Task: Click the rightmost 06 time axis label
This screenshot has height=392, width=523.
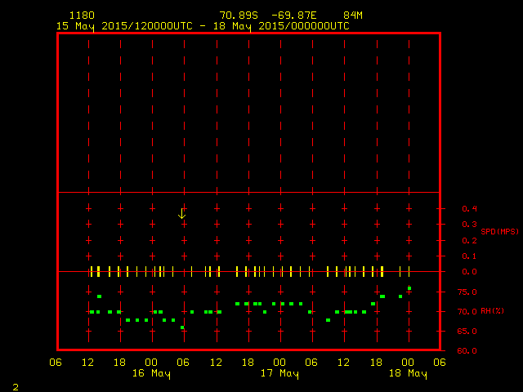Action: (440, 362)
